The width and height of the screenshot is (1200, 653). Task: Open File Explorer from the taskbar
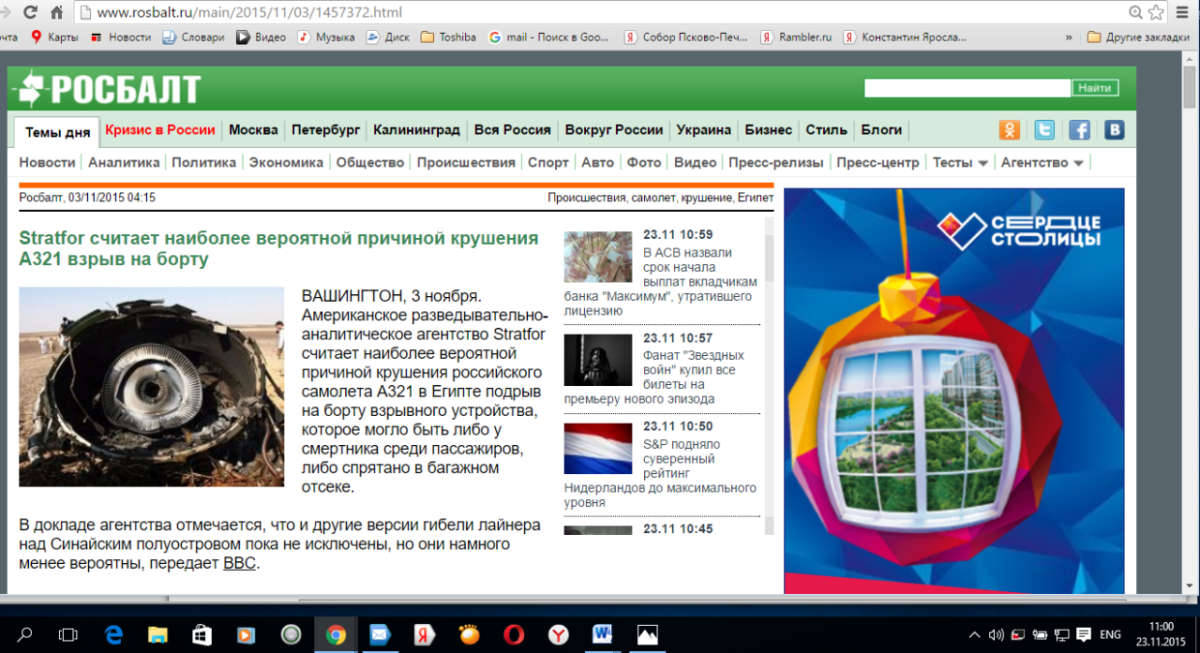(x=157, y=634)
